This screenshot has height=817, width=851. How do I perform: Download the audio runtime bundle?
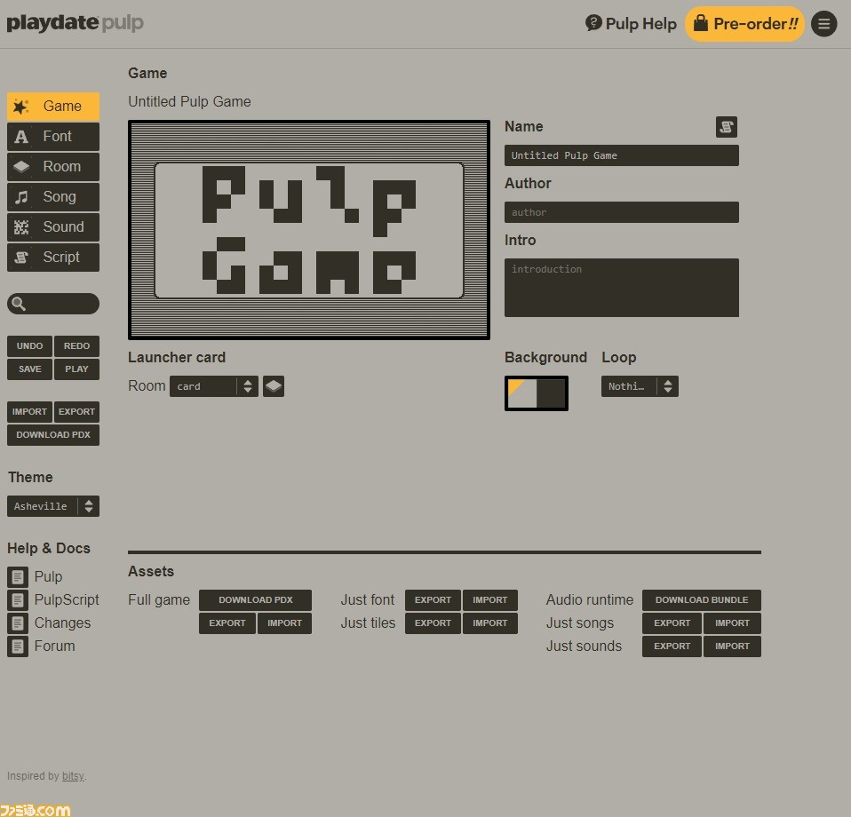pos(701,600)
